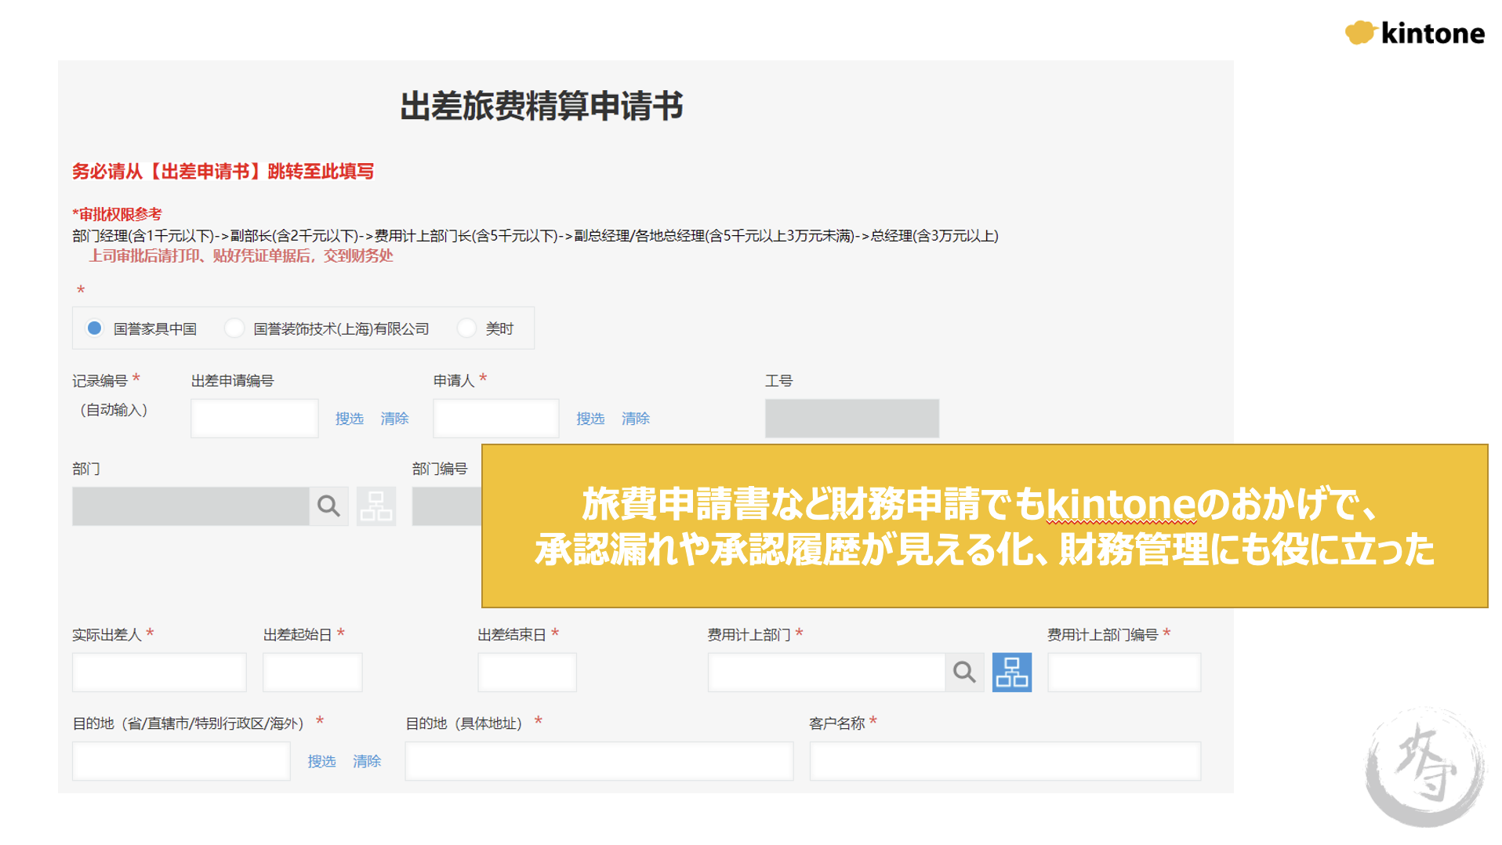This screenshot has height=845, width=1502.
Task: Click the *审批权限参考 heading
Action: coord(117,215)
